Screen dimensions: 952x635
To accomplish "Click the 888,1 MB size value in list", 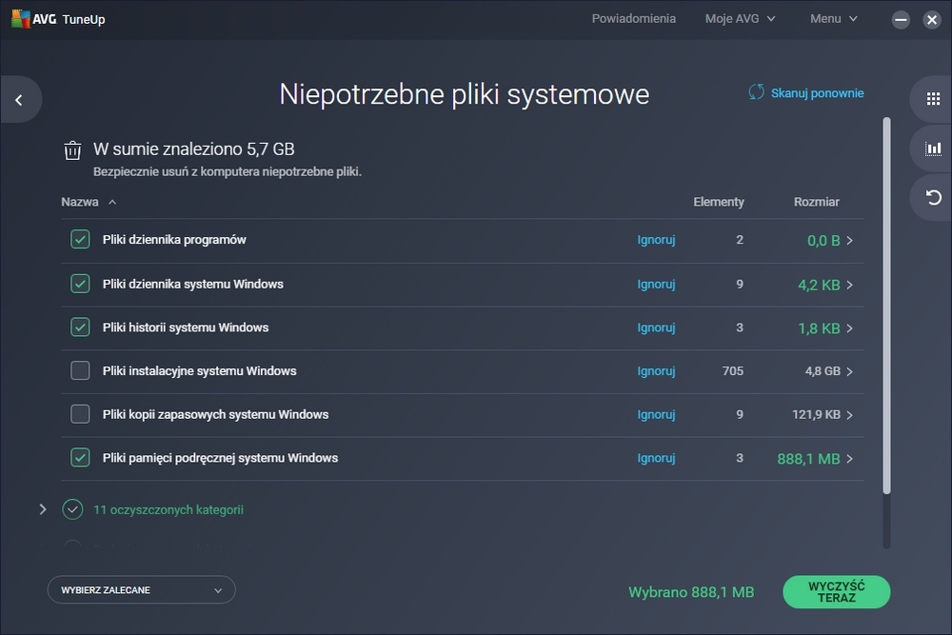I will [x=808, y=459].
